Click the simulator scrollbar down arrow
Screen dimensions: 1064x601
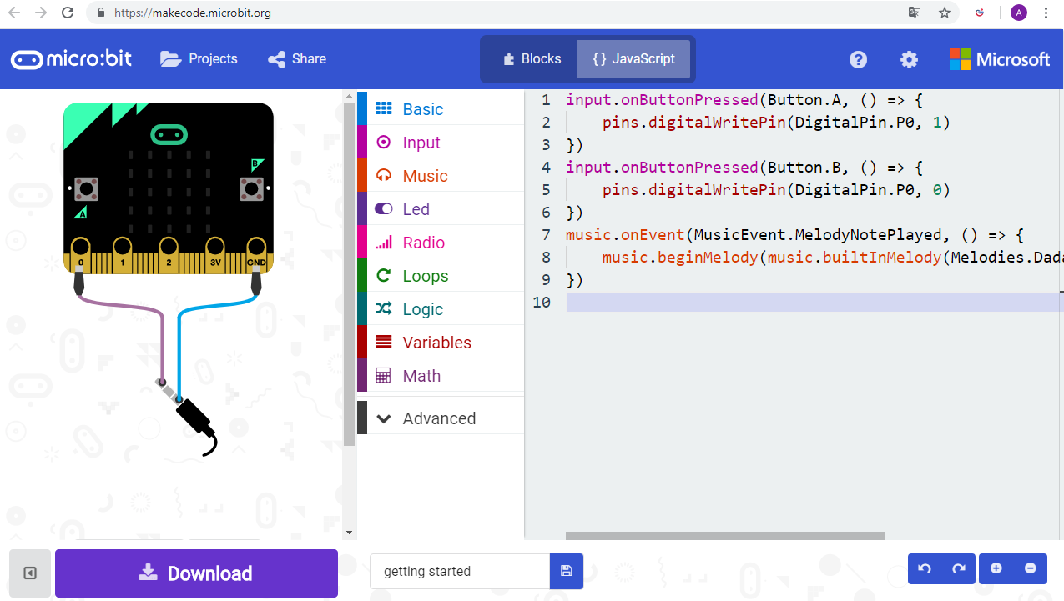click(350, 533)
